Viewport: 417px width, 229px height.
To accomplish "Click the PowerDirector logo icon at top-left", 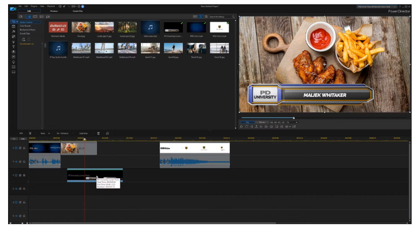I will tap(13, 9).
